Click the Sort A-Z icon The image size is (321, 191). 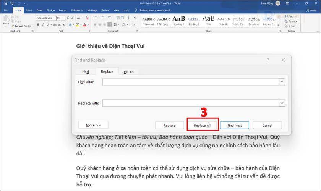click(x=129, y=18)
